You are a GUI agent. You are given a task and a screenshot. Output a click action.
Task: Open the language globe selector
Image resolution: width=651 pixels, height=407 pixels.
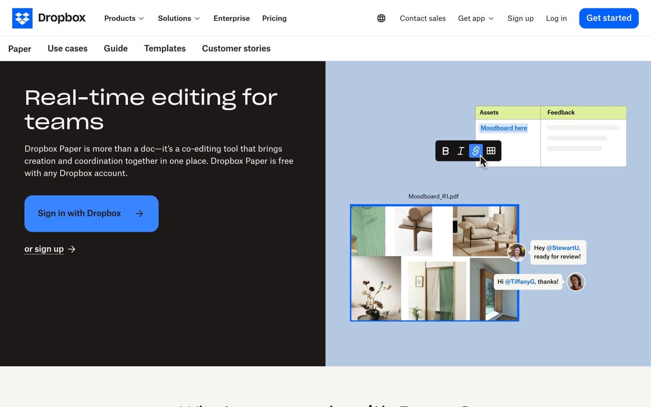pyautogui.click(x=381, y=18)
